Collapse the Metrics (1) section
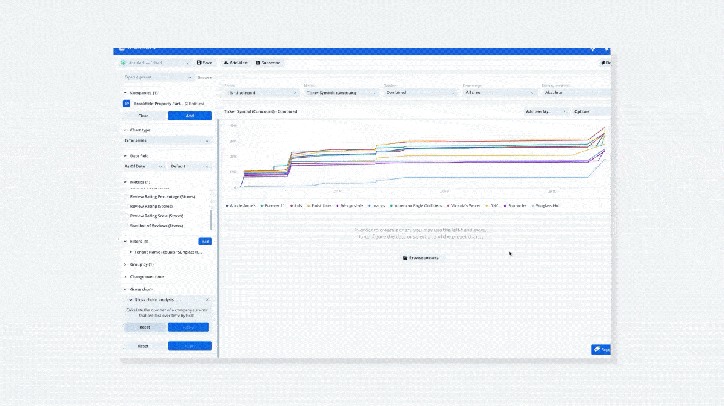Viewport: 724px width, 406px height. pos(125,181)
